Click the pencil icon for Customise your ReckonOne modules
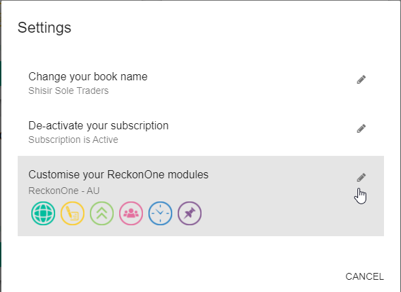Image resolution: width=401 pixels, height=292 pixels. click(x=361, y=178)
